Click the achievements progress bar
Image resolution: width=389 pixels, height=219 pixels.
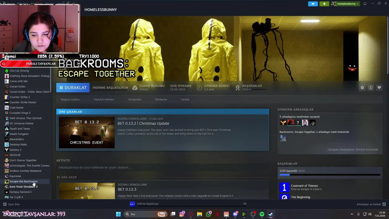[x=330, y=175]
